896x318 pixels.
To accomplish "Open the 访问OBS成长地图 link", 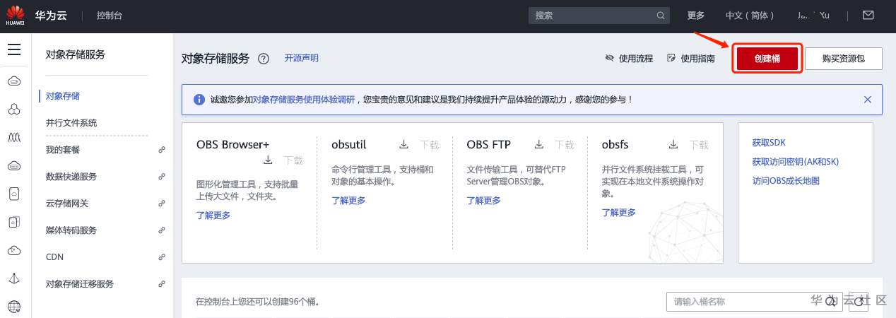I will pos(786,181).
